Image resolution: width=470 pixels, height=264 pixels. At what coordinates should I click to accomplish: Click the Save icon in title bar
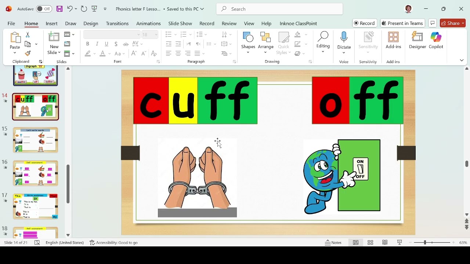(x=59, y=9)
